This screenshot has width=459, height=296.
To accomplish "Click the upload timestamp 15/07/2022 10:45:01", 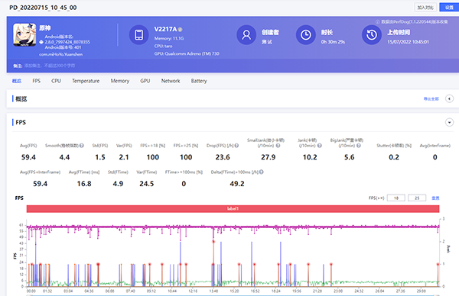I will pyautogui.click(x=408, y=42).
